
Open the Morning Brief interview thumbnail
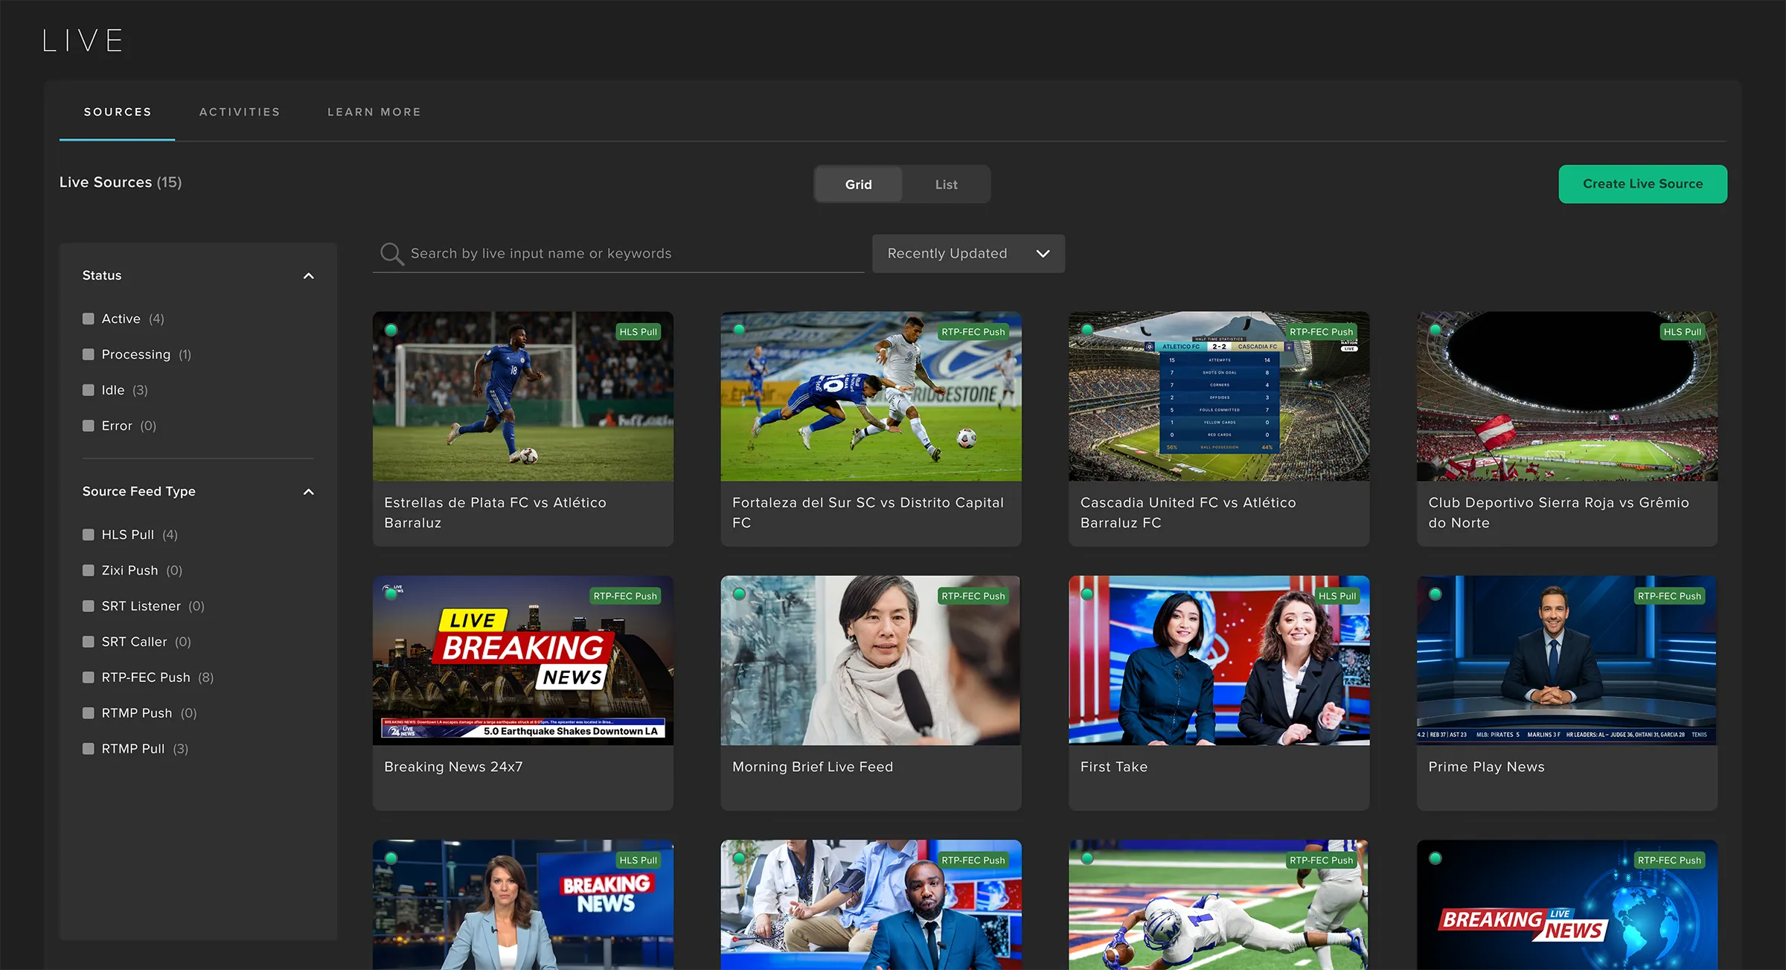[871, 660]
